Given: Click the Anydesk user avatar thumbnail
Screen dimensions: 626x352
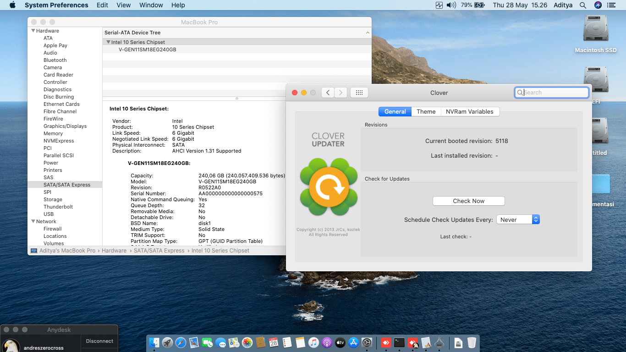Looking at the screenshot, I should click(x=11, y=346).
